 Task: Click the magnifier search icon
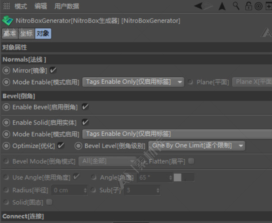pyautogui.click(x=236, y=6)
